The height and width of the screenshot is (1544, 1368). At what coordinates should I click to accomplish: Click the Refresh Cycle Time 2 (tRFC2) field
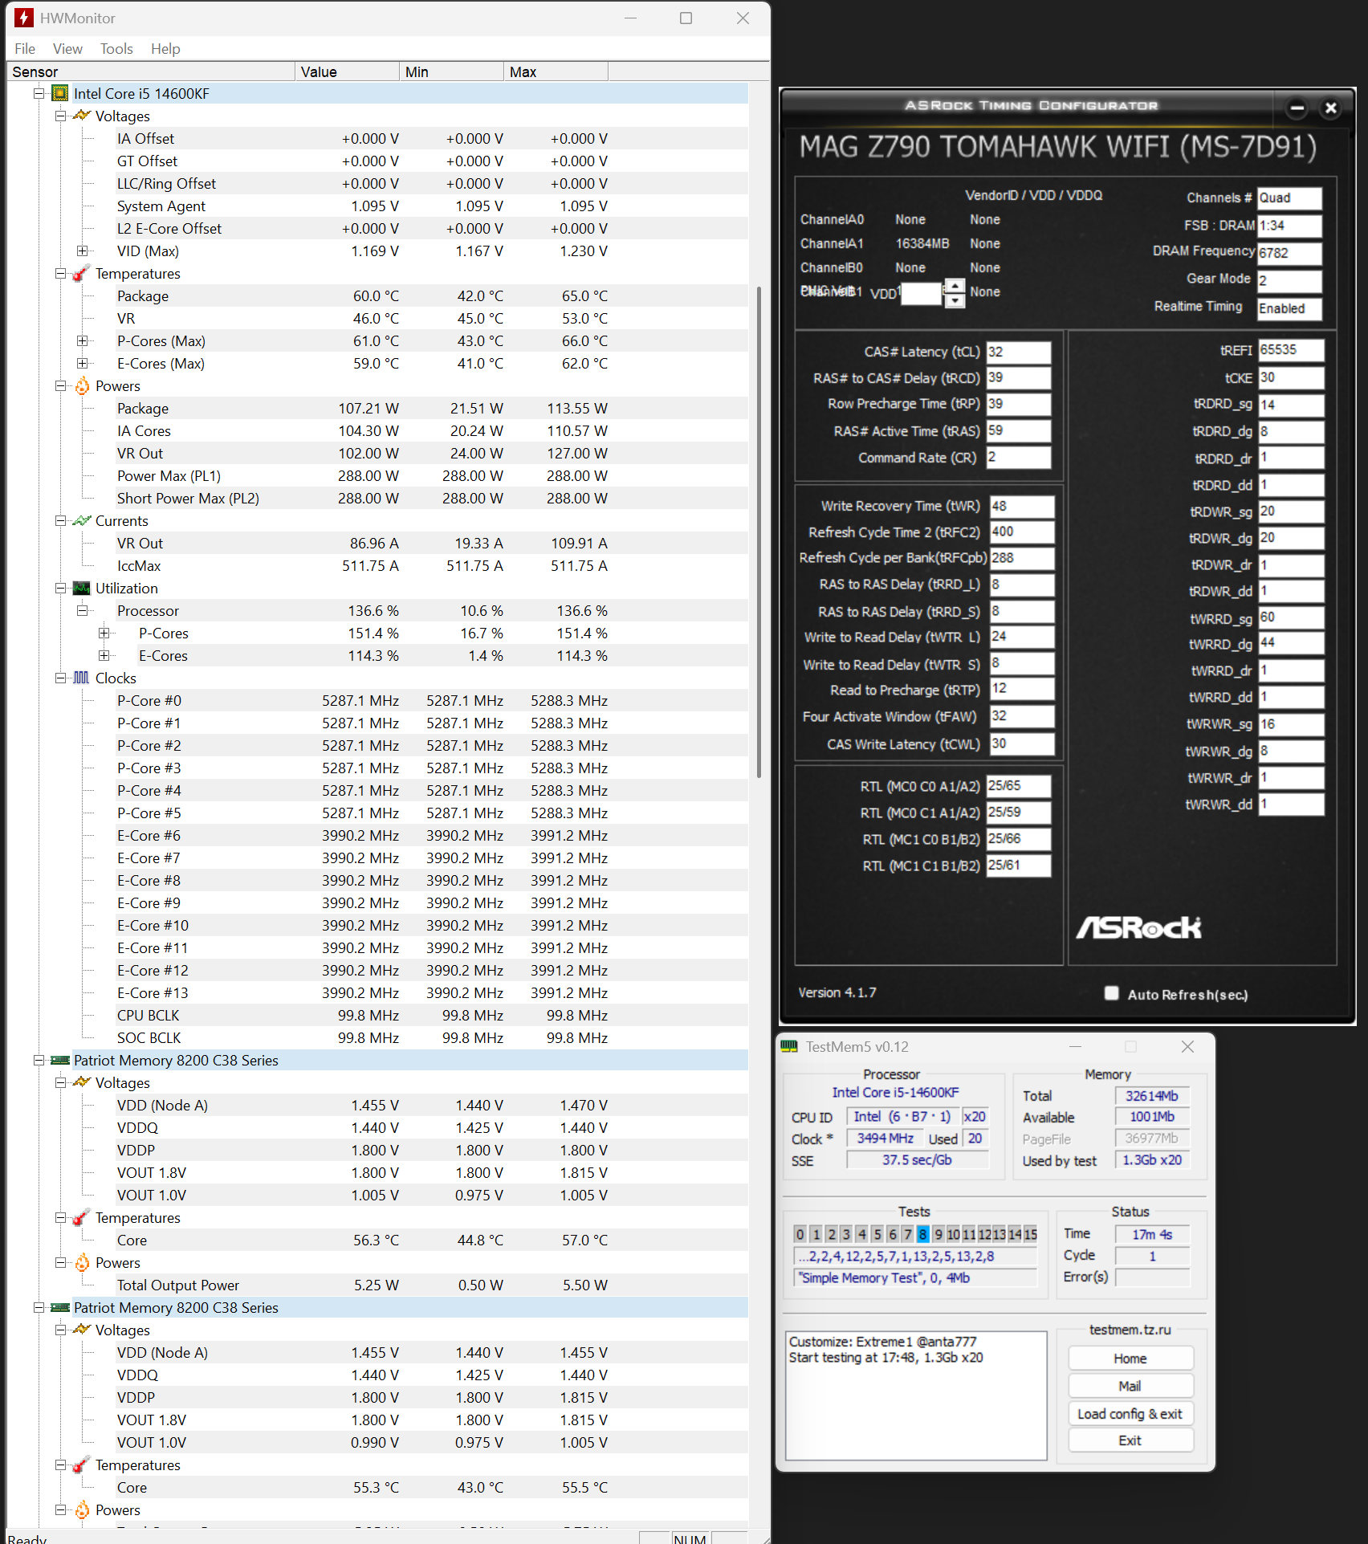coord(1021,532)
